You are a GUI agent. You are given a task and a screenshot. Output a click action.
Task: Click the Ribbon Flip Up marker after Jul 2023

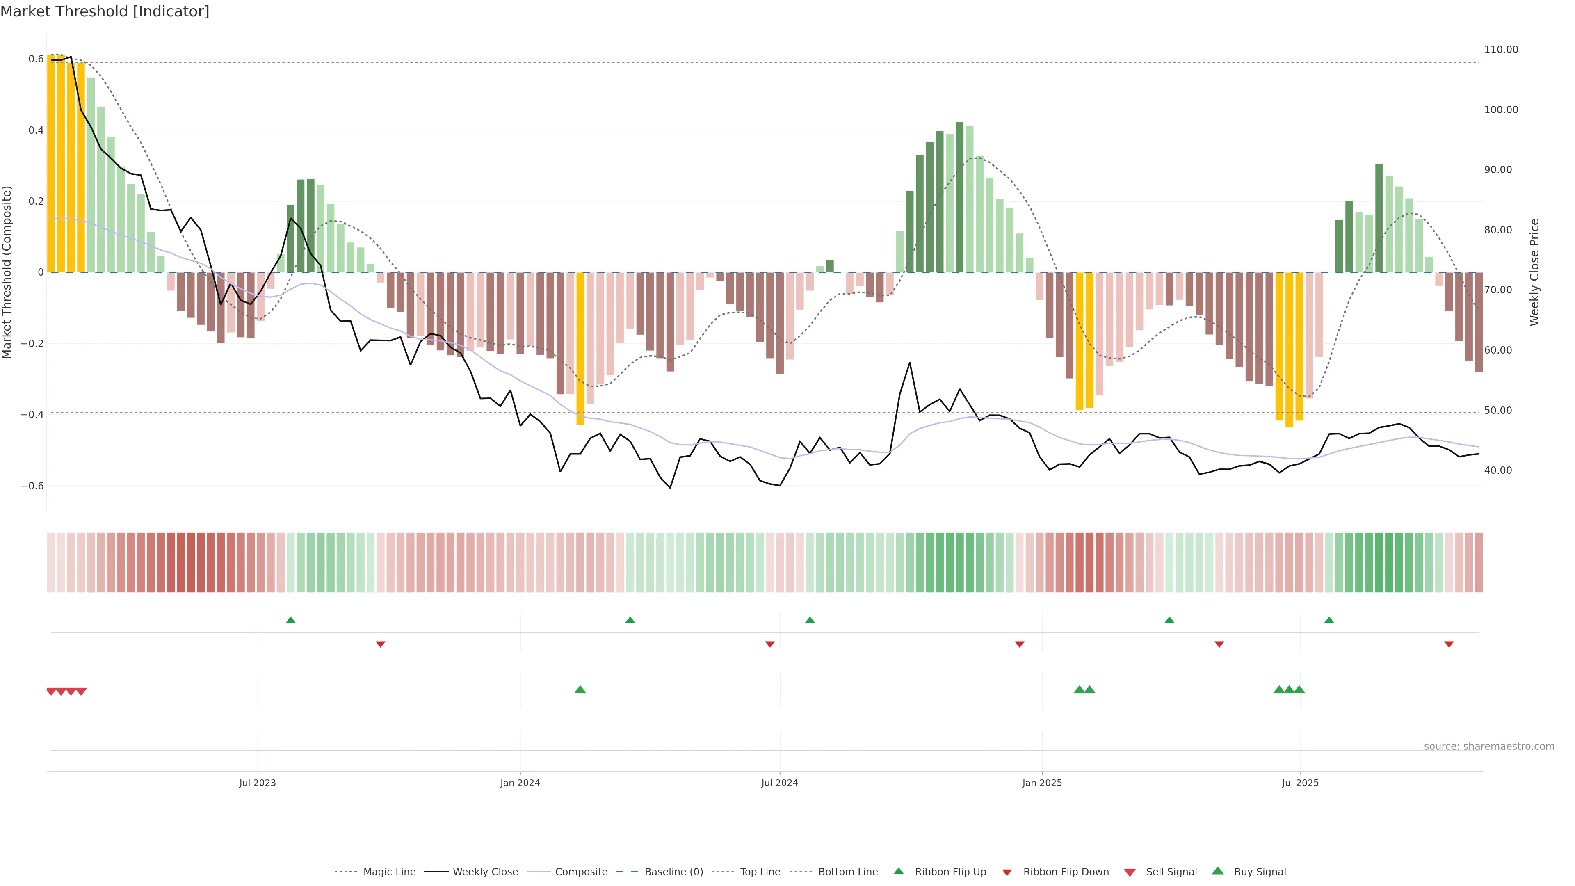pos(290,620)
